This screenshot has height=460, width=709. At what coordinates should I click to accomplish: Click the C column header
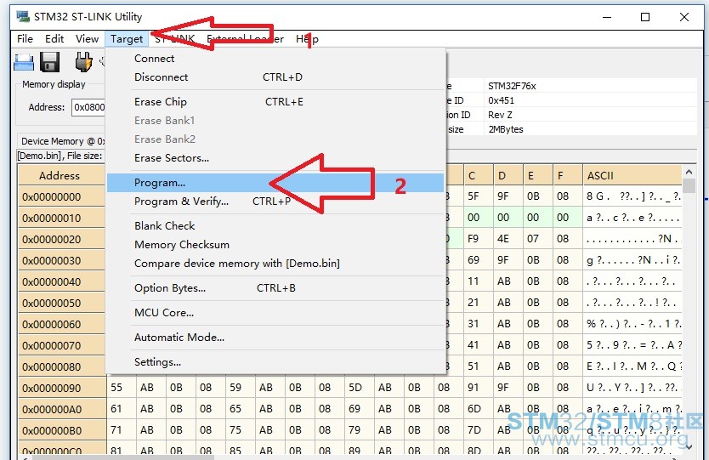(479, 175)
